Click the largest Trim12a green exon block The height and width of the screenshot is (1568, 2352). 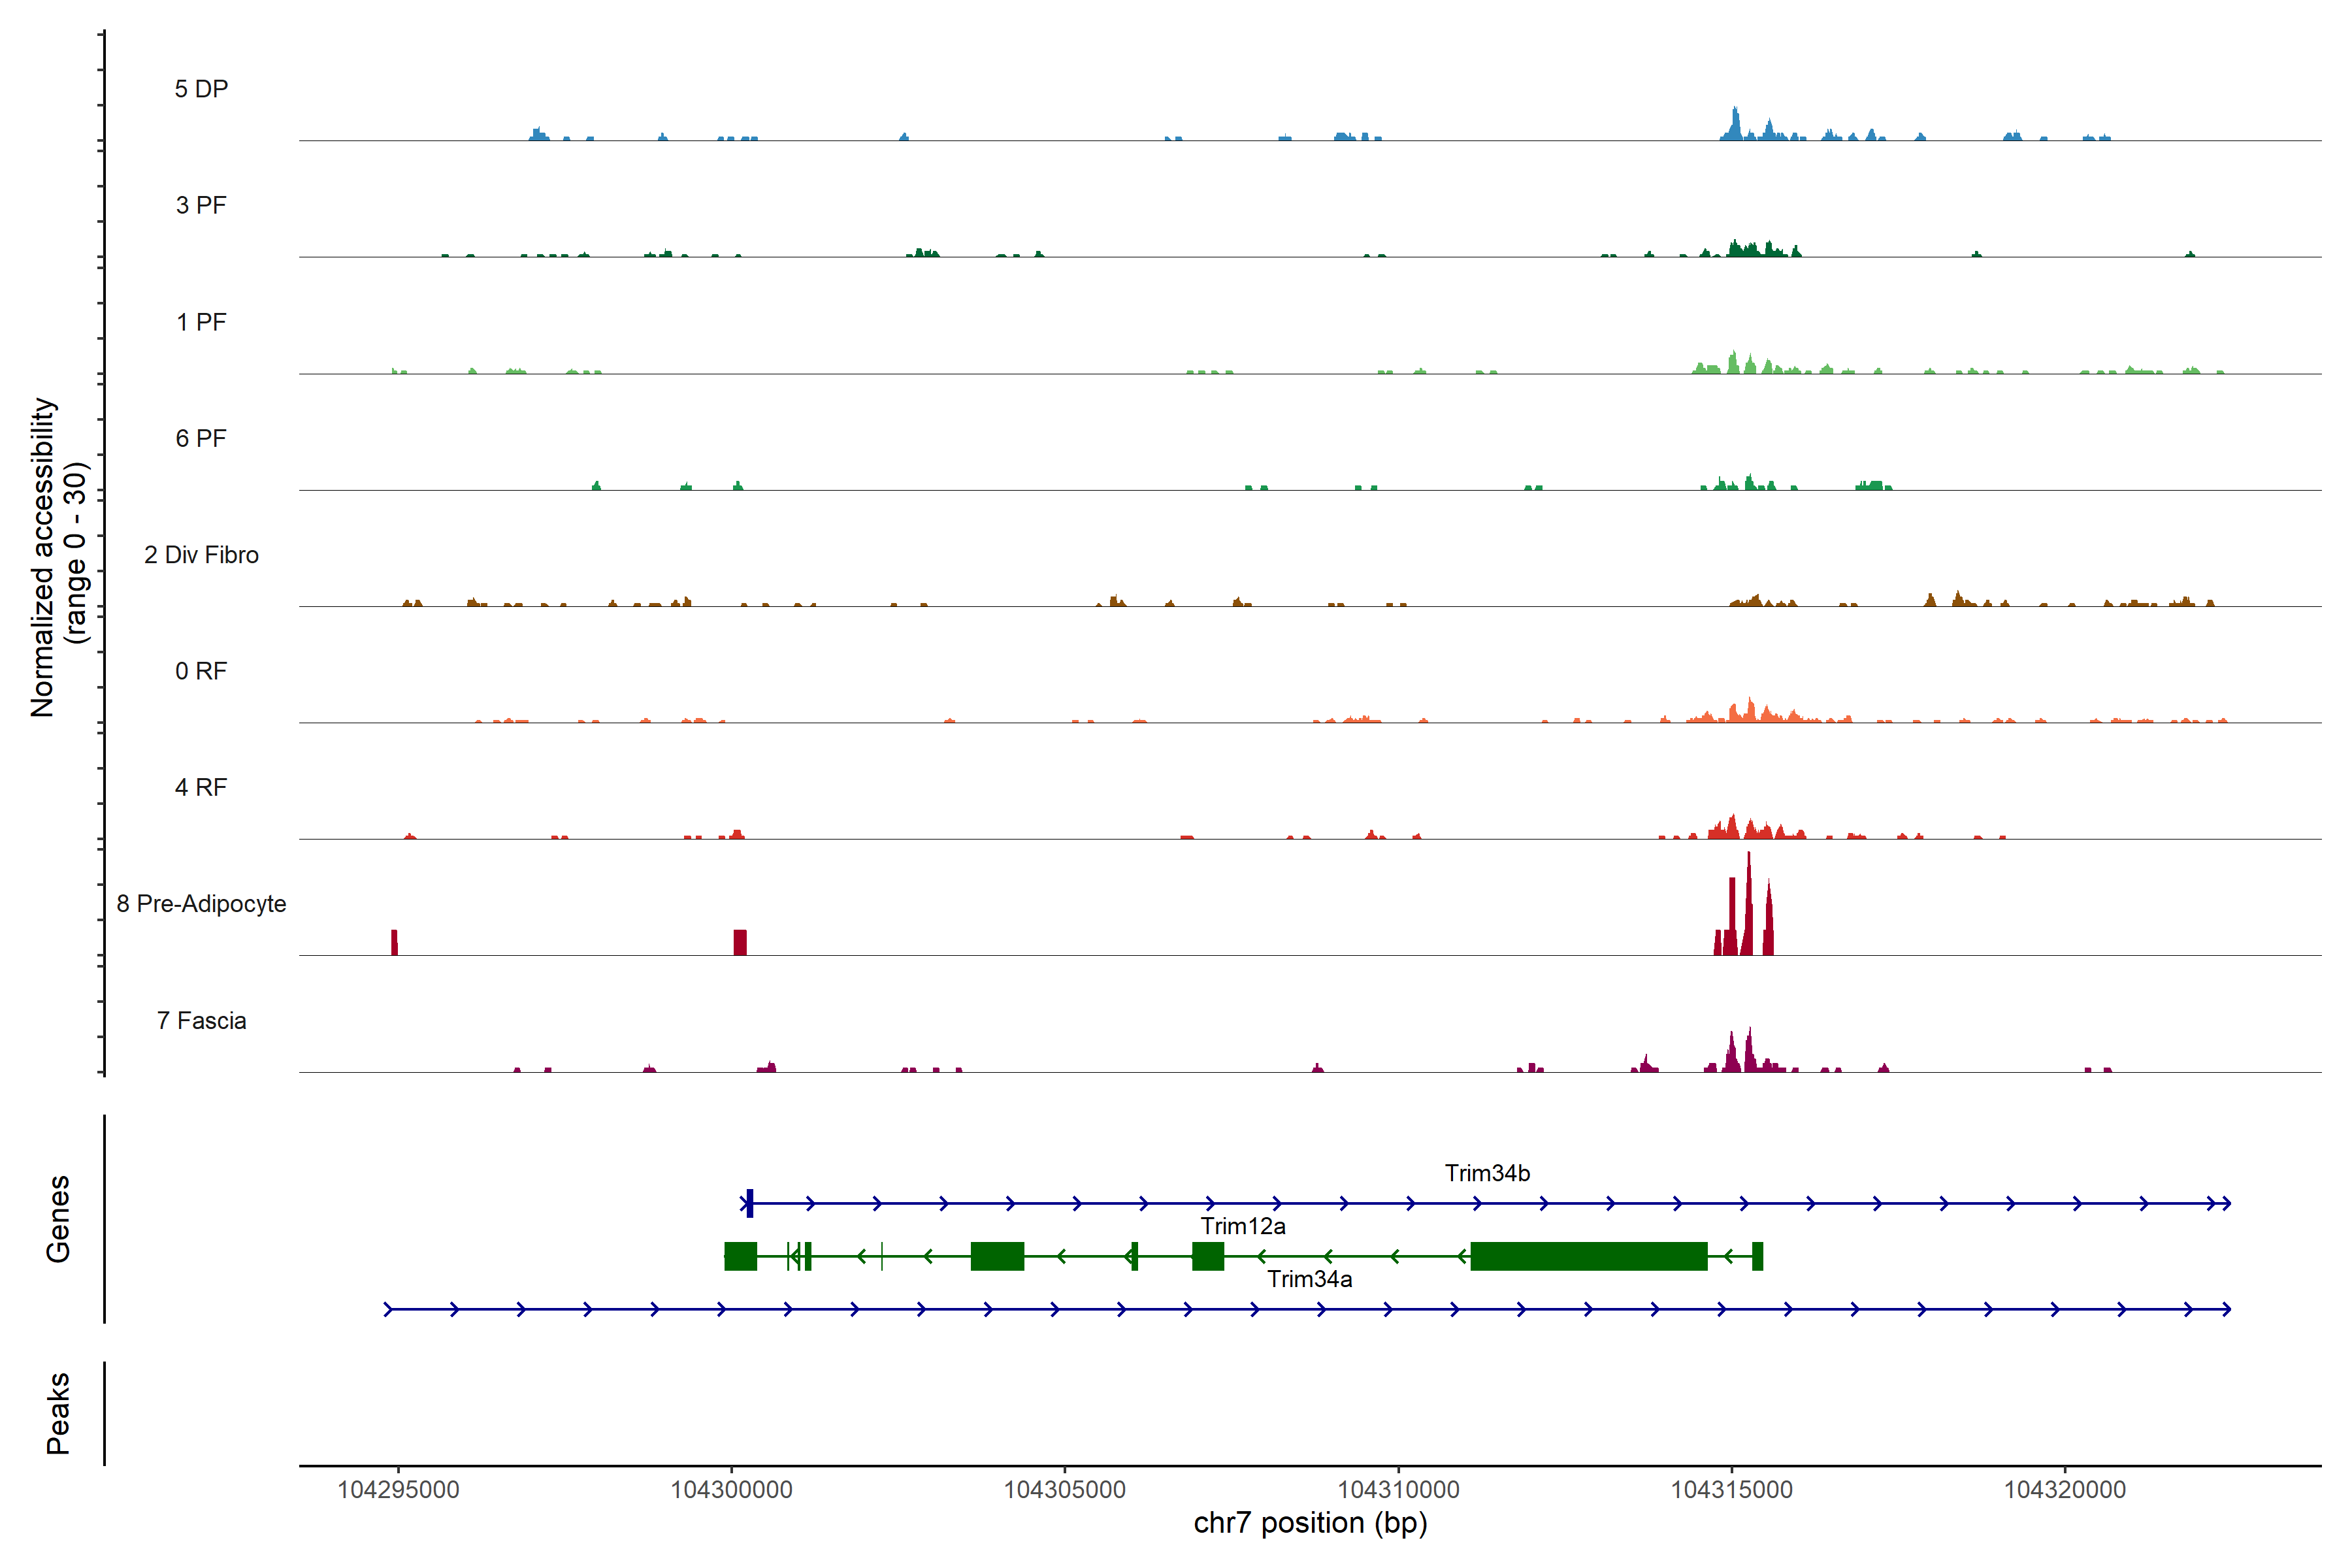[x=1588, y=1256]
